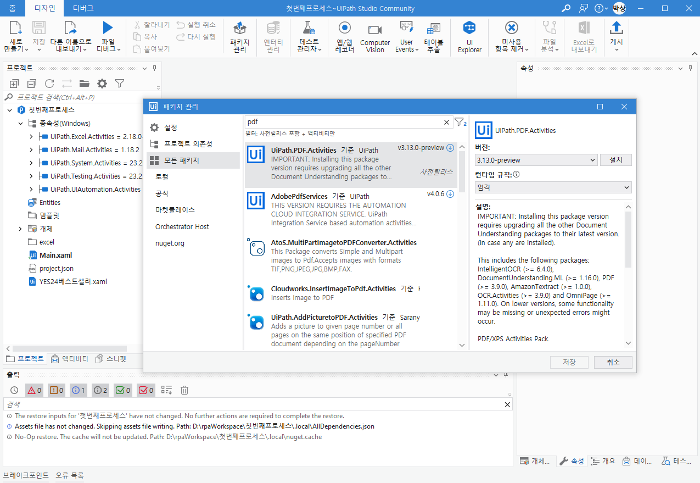The height and width of the screenshot is (483, 700).
Task: Select 프로젝트 의존성 in package manager
Action: (194, 144)
